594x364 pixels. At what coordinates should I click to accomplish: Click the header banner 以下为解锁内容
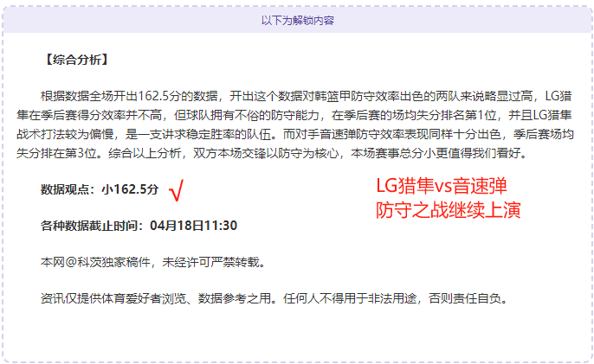pos(297,20)
